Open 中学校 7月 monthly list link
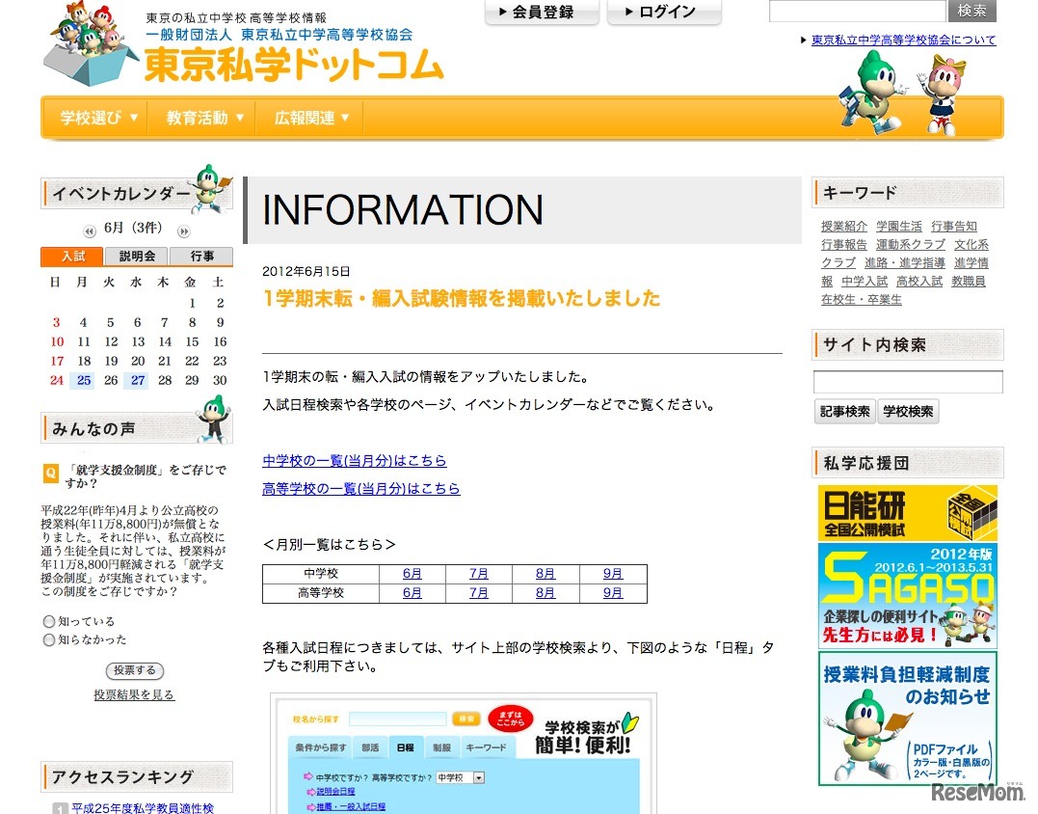This screenshot has width=1038, height=814. tap(479, 574)
